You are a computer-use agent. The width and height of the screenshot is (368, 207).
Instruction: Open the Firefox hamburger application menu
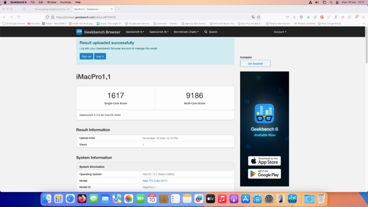[363, 17]
